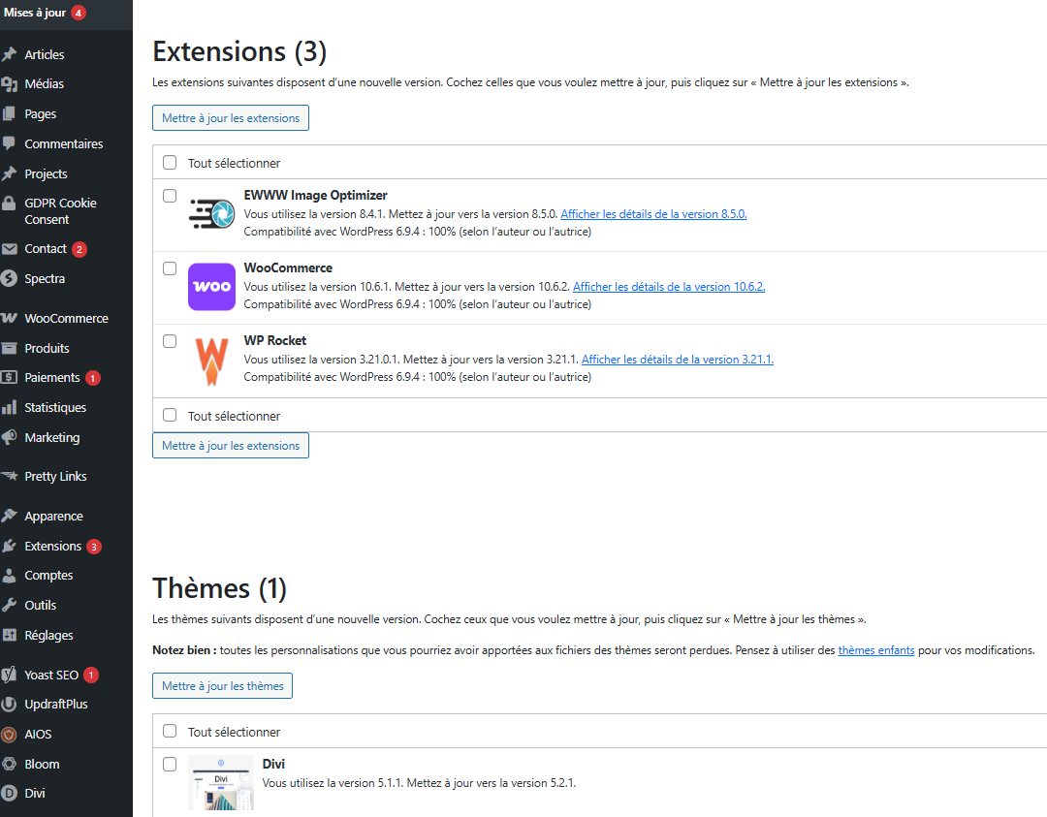Click top 'Mettre à jour les extensions' button
Image resolution: width=1047 pixels, height=817 pixels.
231,118
